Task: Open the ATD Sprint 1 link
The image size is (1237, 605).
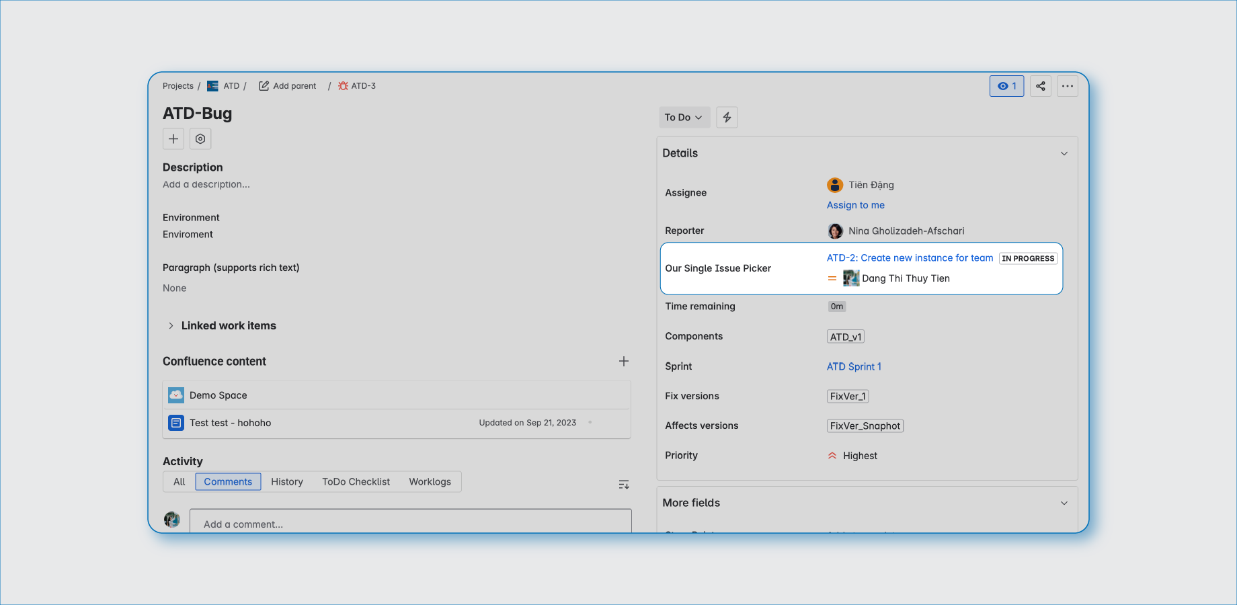Action: coord(853,366)
